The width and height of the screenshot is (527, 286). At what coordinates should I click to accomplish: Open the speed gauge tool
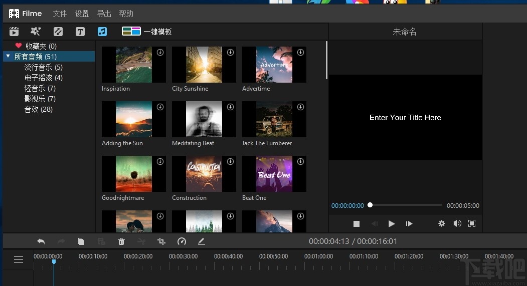tap(182, 241)
